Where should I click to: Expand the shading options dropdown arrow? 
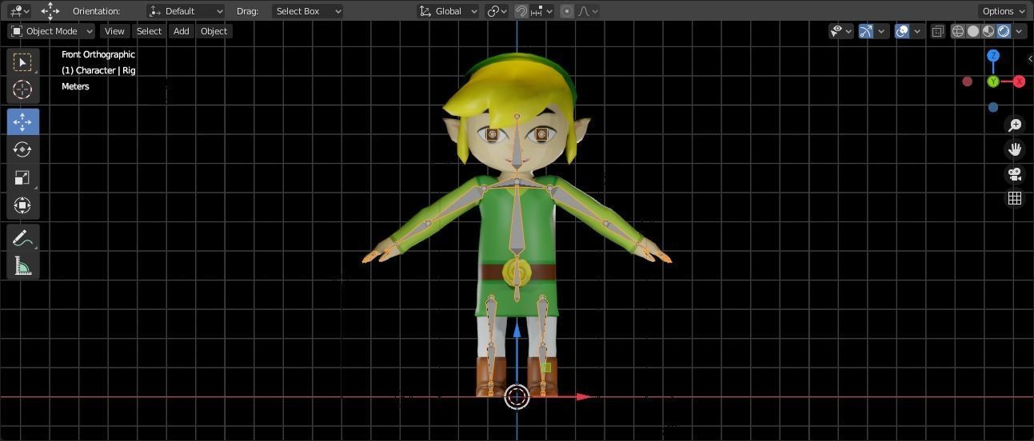[1019, 31]
